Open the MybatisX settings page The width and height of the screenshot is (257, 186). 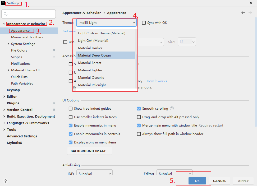click(15, 143)
